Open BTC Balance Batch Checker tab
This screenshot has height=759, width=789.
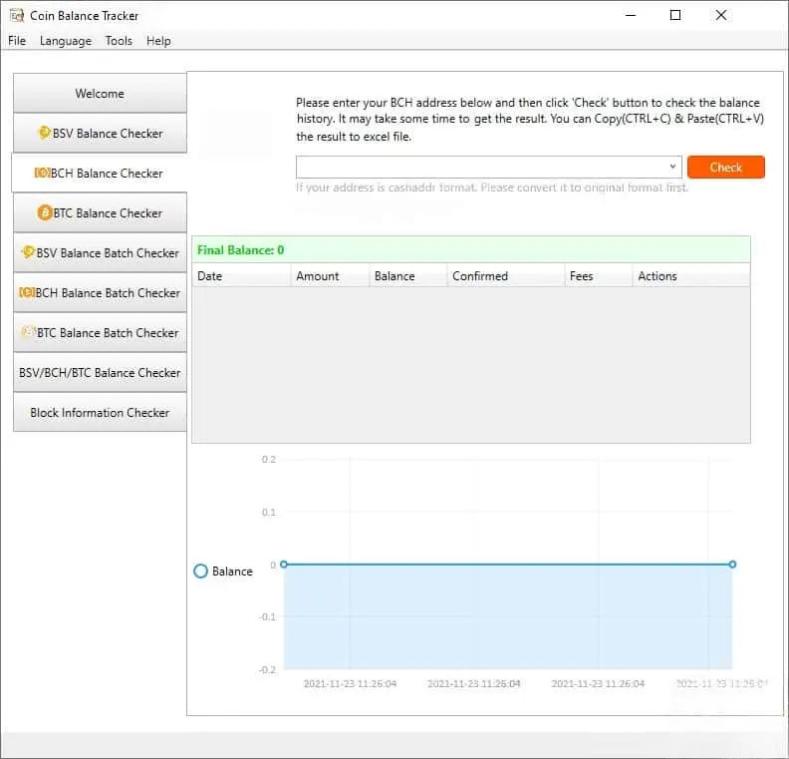click(x=100, y=332)
